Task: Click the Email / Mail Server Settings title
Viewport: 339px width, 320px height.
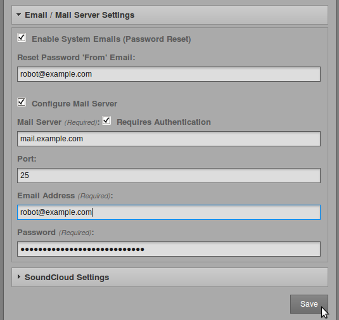Action: pyautogui.click(x=80, y=15)
